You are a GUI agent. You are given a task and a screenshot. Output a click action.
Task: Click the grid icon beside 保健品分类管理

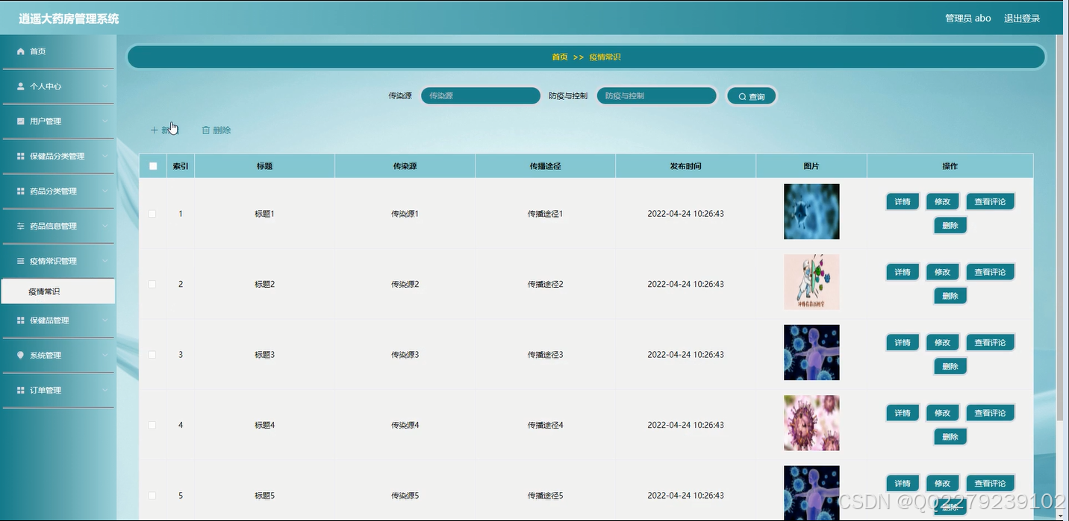(x=20, y=156)
